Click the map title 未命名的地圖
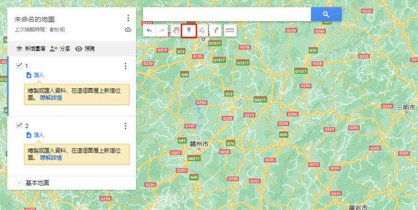 click(x=35, y=19)
